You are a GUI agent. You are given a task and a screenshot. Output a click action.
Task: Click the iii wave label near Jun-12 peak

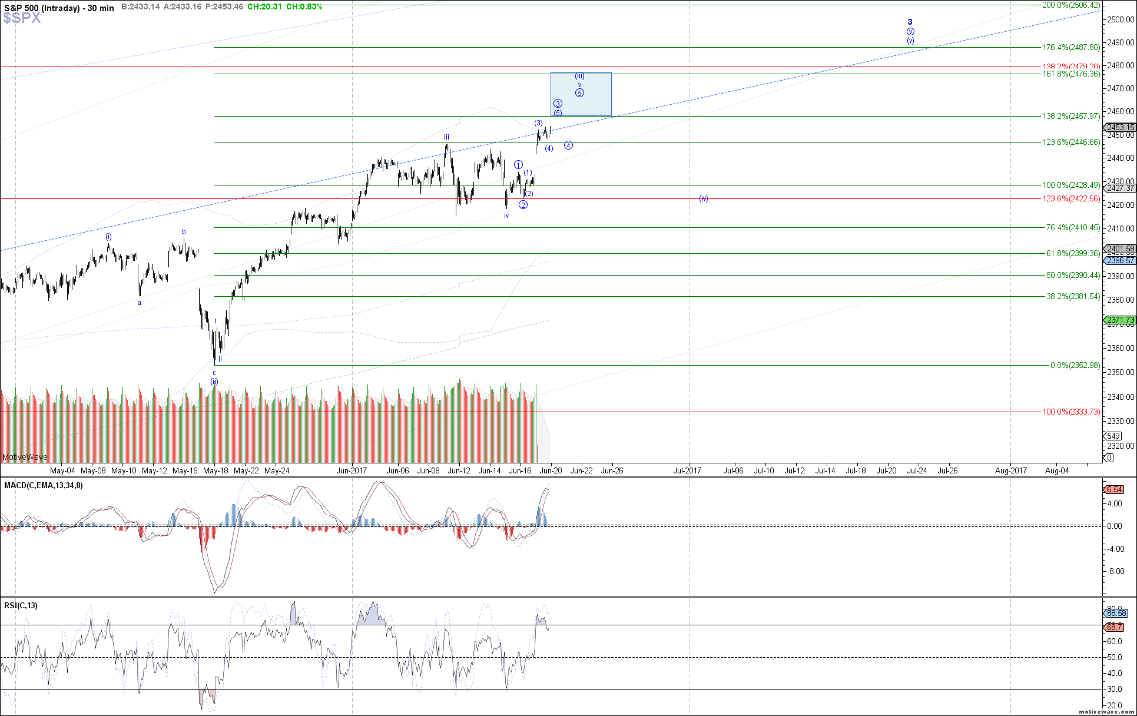click(447, 137)
